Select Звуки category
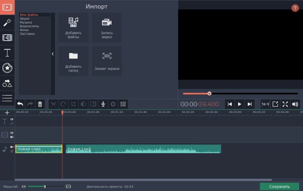The height and width of the screenshot is (191, 303). point(25,19)
